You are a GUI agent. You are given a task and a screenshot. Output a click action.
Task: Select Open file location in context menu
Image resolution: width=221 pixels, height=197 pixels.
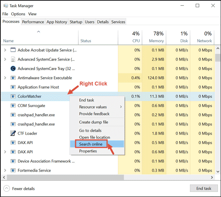[x=95, y=137]
